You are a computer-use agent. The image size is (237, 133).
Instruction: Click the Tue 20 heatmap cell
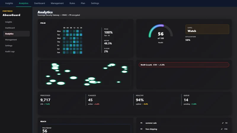click(x=81, y=35)
